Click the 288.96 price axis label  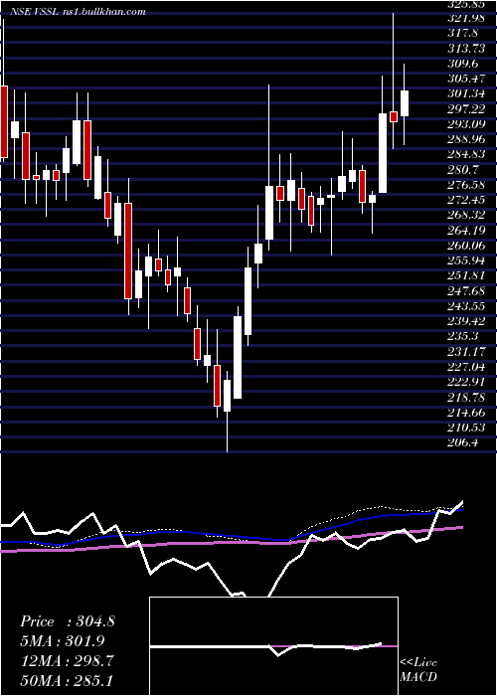click(466, 139)
